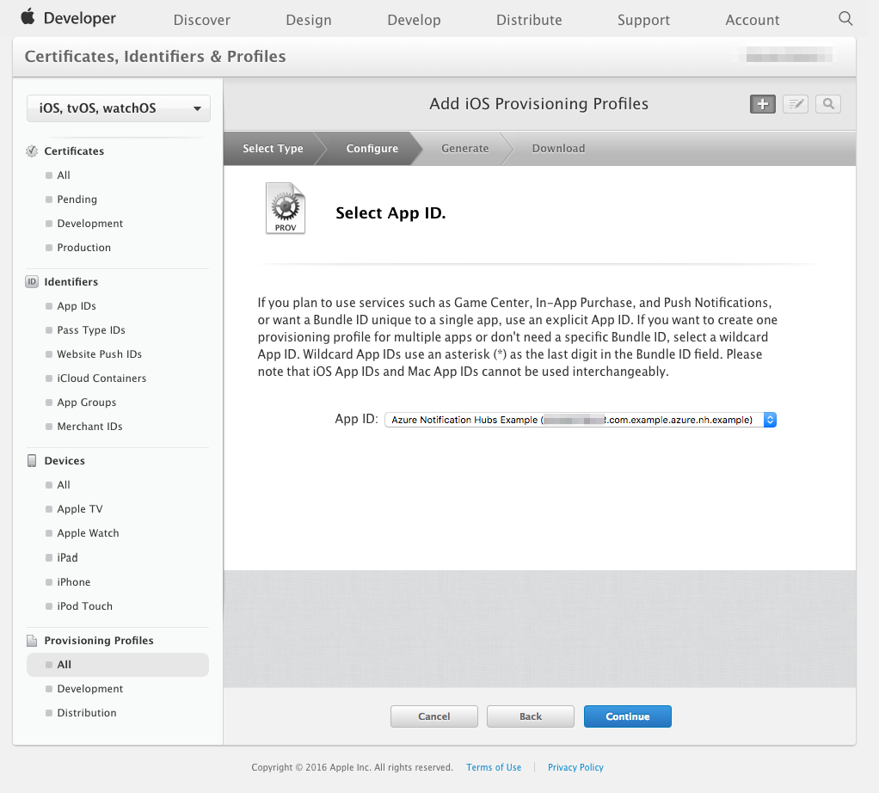Click the search icon next to the edit icon

[827, 103]
